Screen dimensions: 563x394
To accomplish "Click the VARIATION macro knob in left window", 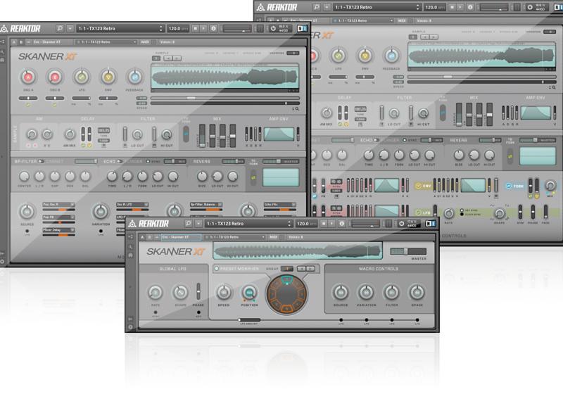I will (x=101, y=212).
